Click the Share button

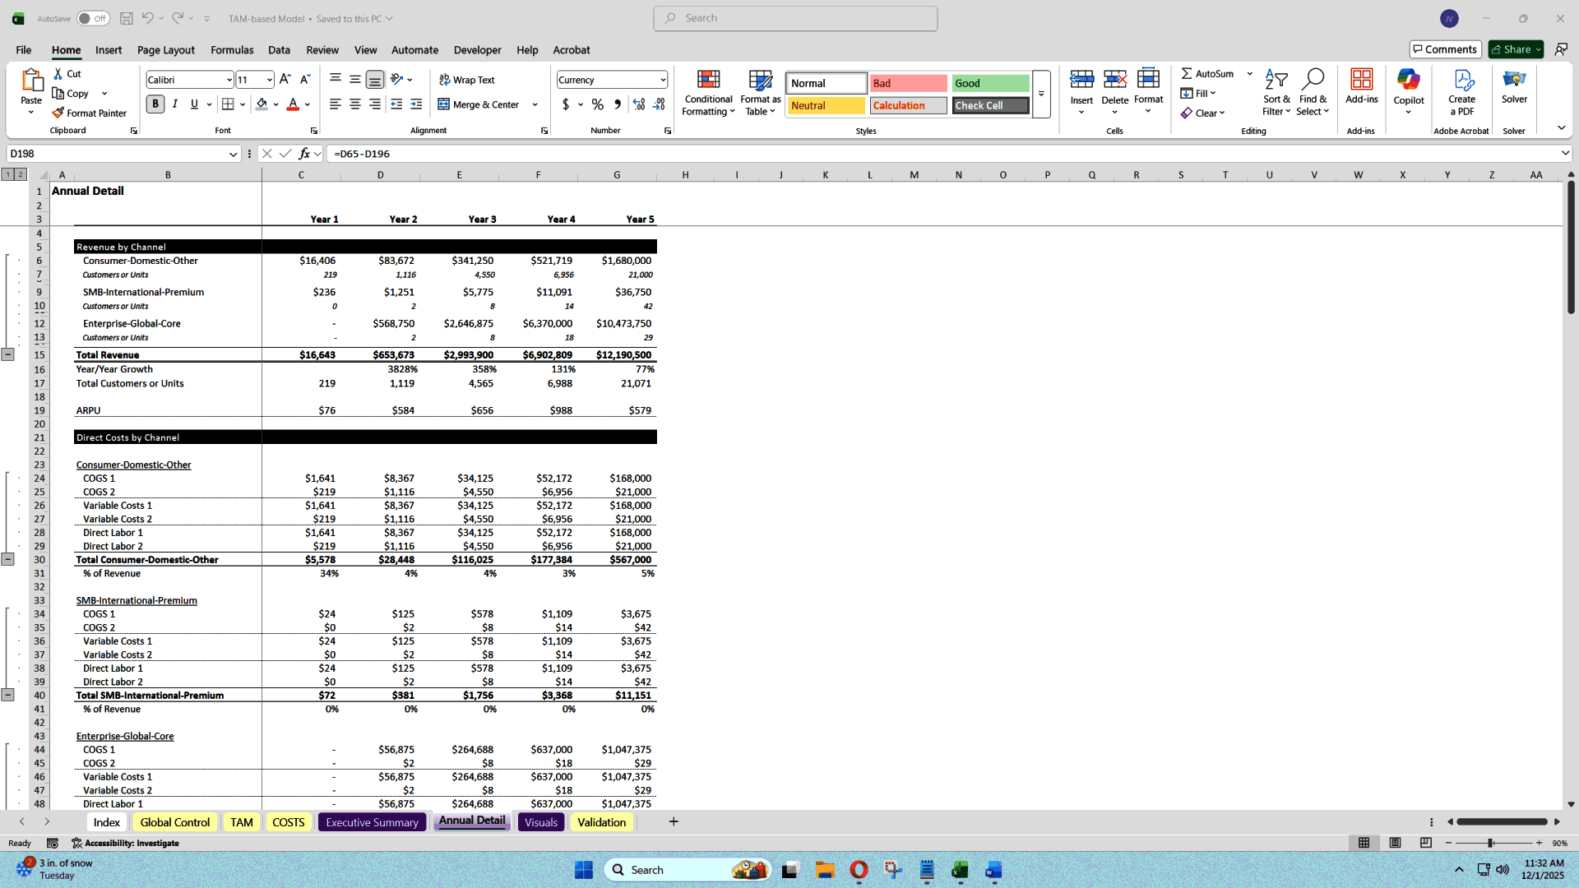1513,49
